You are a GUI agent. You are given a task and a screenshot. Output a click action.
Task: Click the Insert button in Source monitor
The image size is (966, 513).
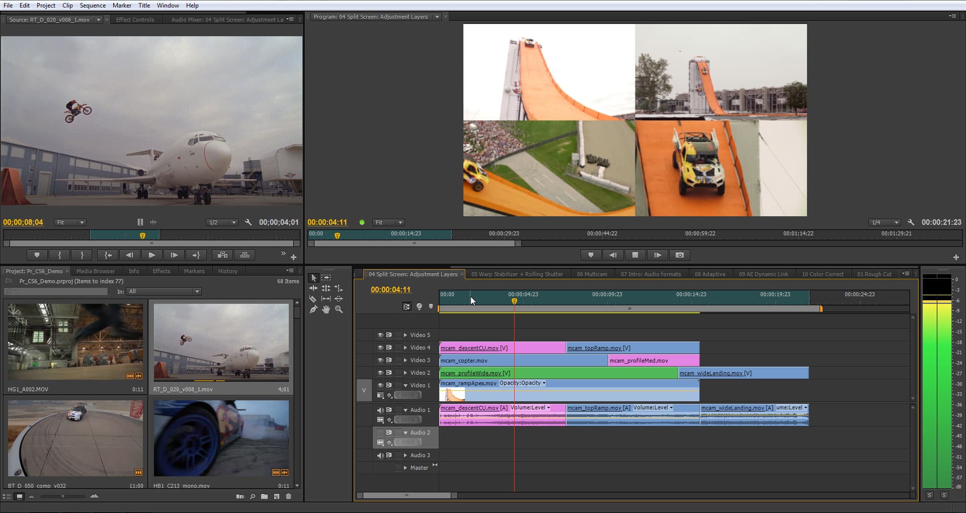pyautogui.click(x=222, y=255)
